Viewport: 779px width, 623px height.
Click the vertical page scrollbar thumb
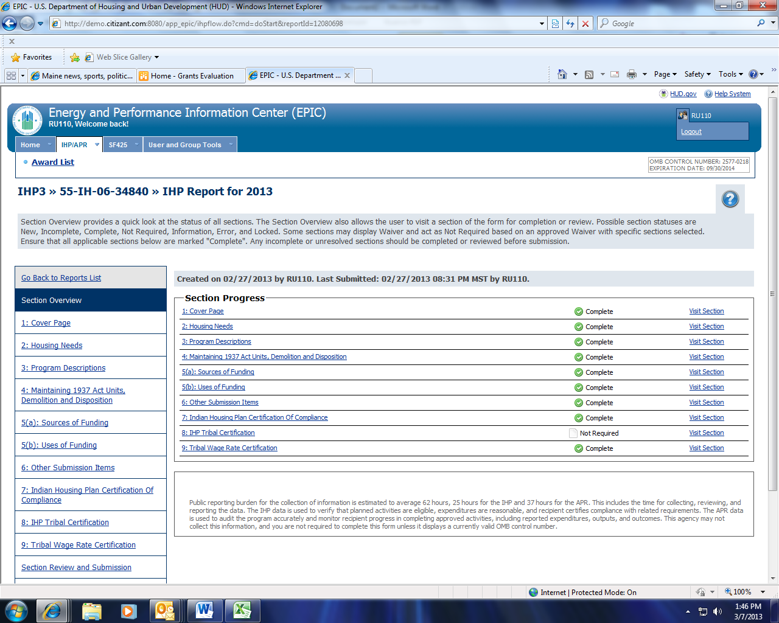click(773, 294)
